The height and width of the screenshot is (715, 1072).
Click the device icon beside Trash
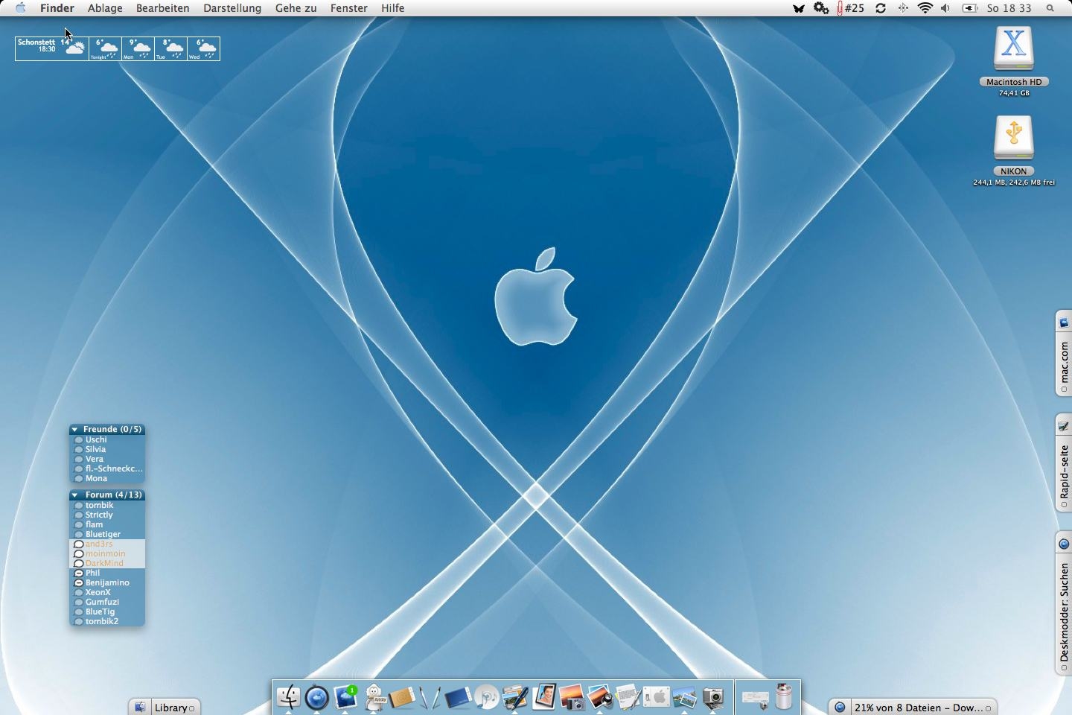755,699
